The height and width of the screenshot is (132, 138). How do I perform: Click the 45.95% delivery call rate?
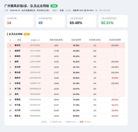point(76,72)
